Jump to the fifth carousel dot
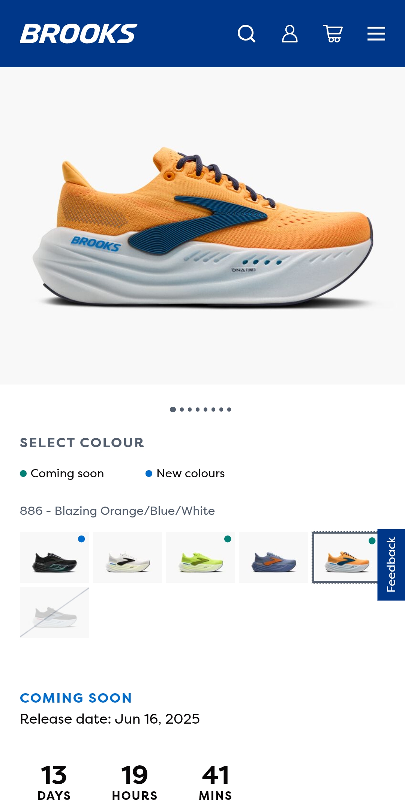 click(205, 409)
